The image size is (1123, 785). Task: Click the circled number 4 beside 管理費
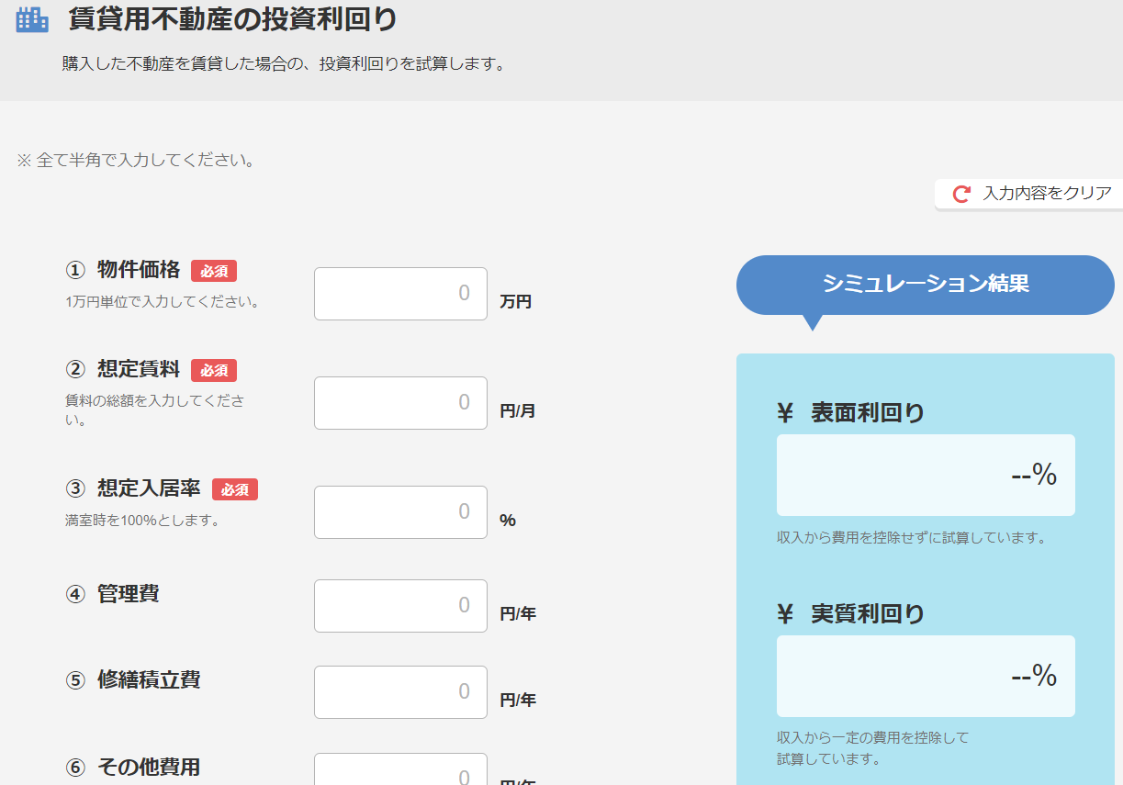75,594
